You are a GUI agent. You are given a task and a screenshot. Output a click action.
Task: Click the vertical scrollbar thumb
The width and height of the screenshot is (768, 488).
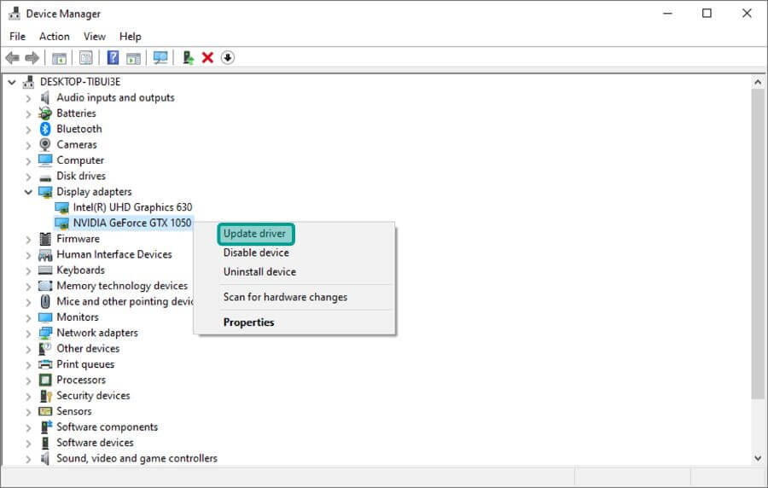[x=758, y=244]
